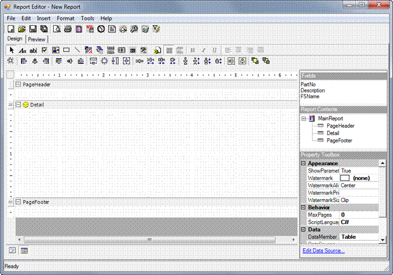
Task: Switch to the Preview tab
Action: (x=36, y=39)
